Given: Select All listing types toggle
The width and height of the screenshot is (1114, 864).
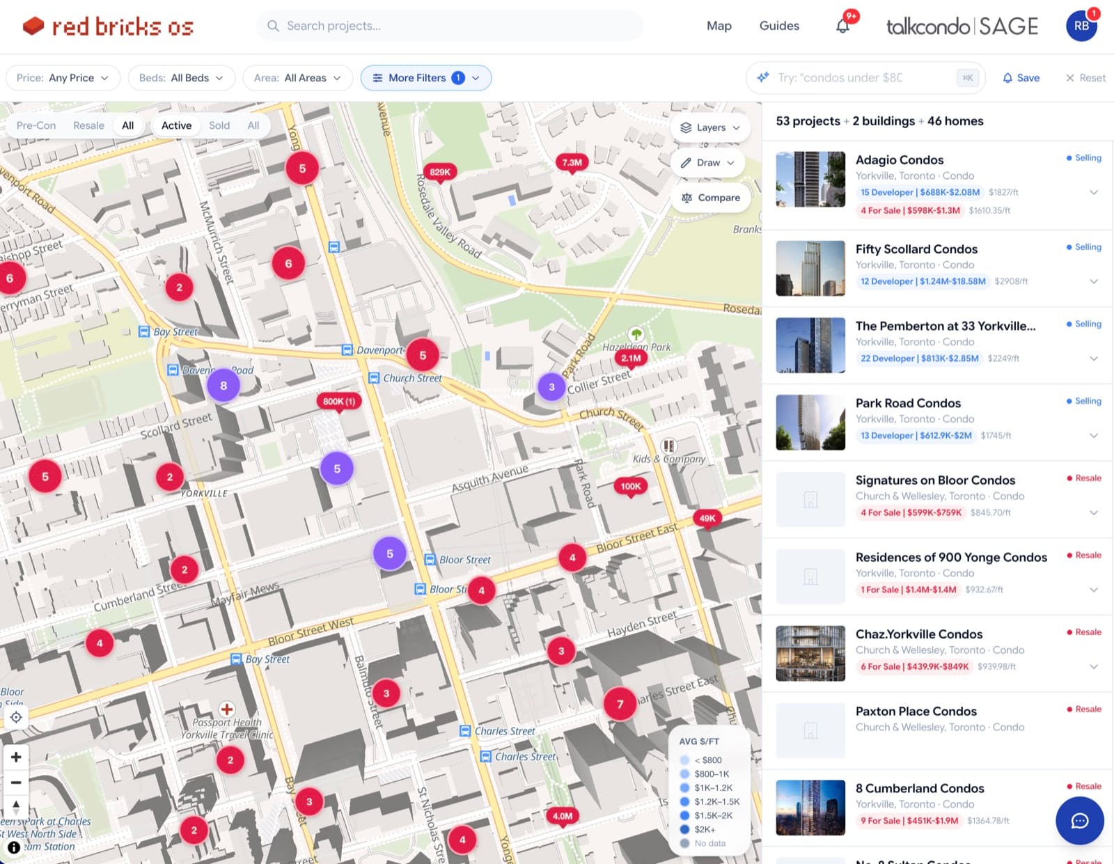Looking at the screenshot, I should (128, 125).
